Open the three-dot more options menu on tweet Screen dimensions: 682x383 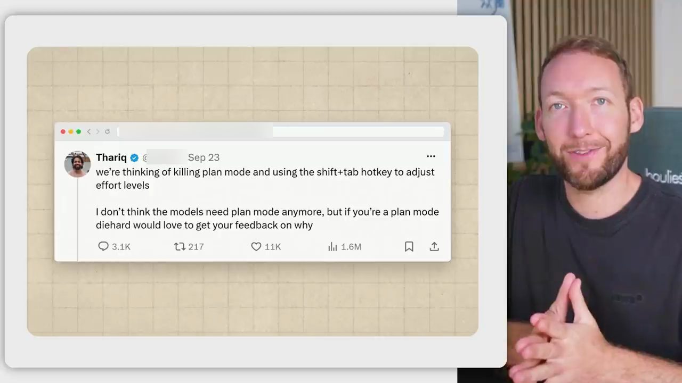(431, 156)
